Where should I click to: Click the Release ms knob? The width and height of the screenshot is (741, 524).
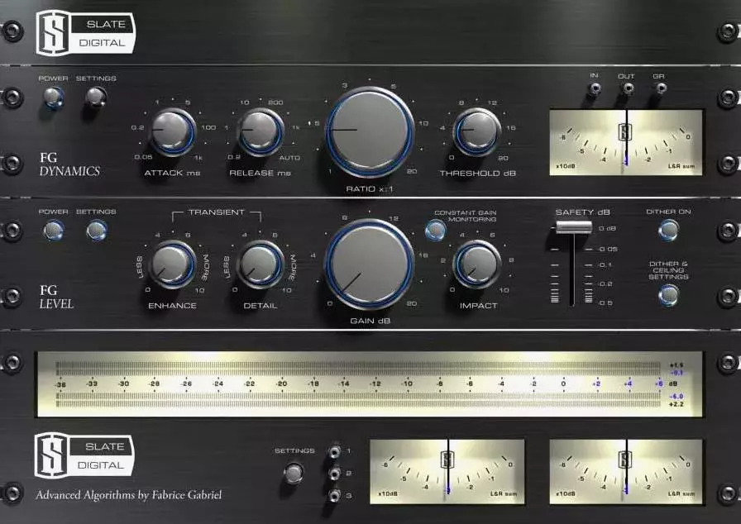(260, 129)
